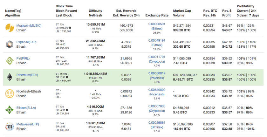Click the Pirl coin logo icon
The height and width of the screenshot is (137, 267).
9,61
